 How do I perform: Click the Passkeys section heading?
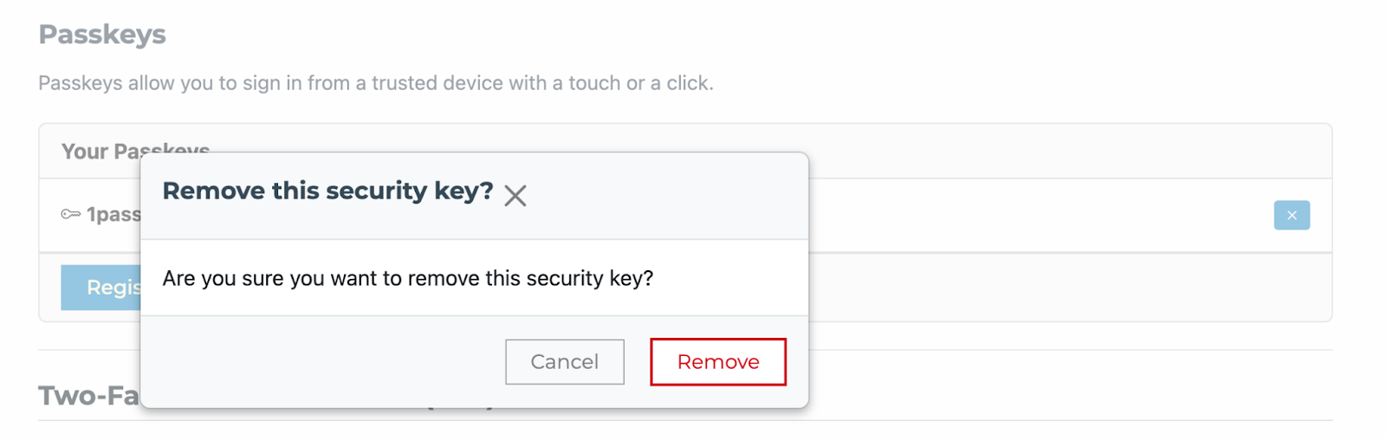click(102, 35)
